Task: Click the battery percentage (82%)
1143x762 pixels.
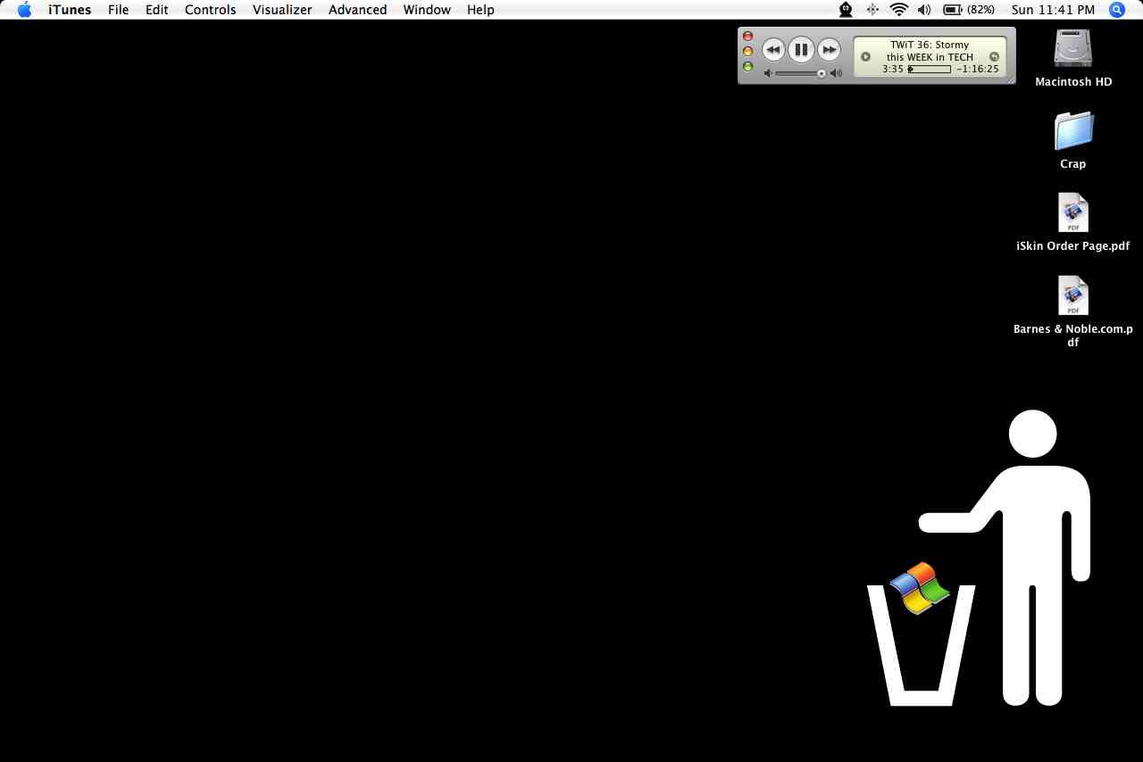Action: coord(980,10)
